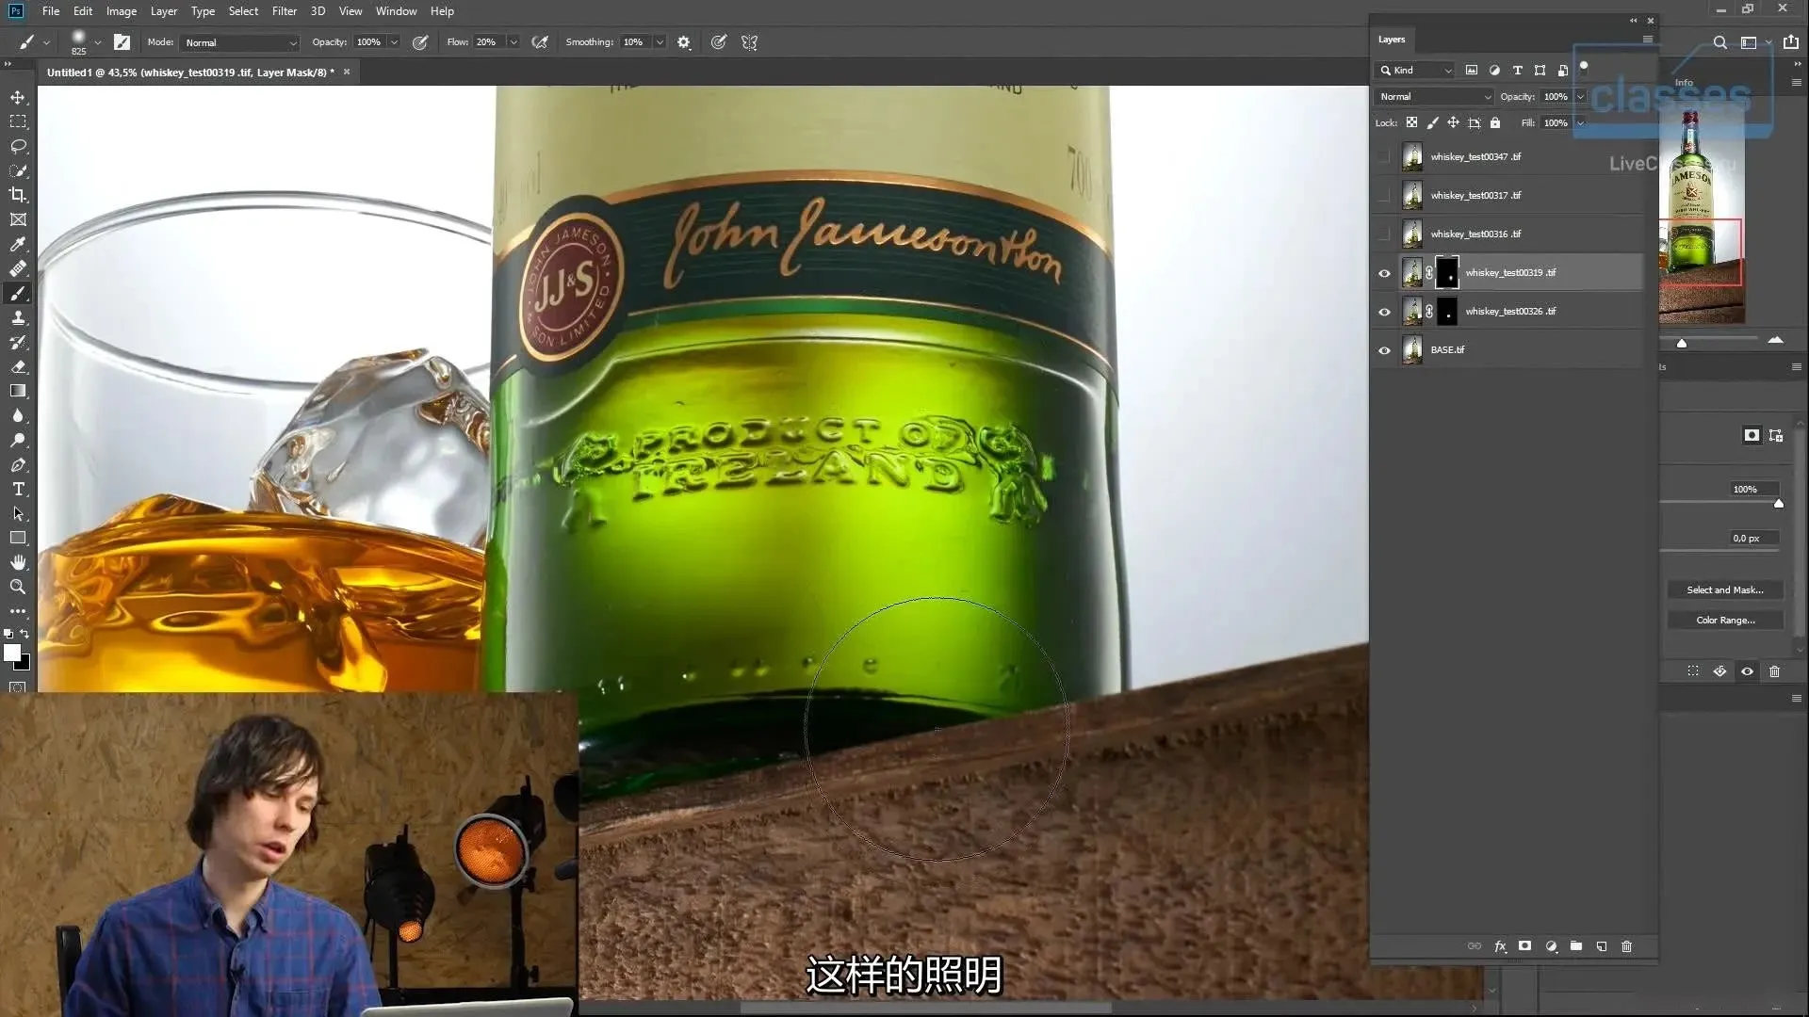Open smoothing options gear
The width and height of the screenshot is (1809, 1017).
[684, 42]
